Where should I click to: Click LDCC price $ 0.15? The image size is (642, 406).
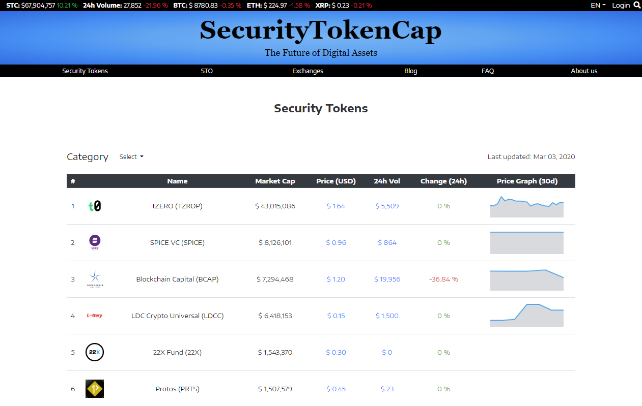coord(336,316)
